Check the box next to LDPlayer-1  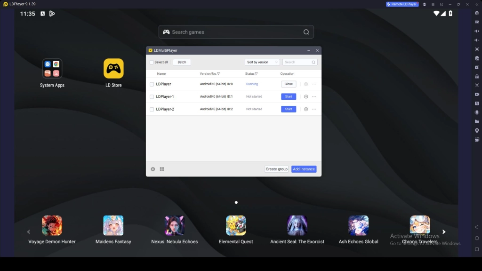point(152,96)
